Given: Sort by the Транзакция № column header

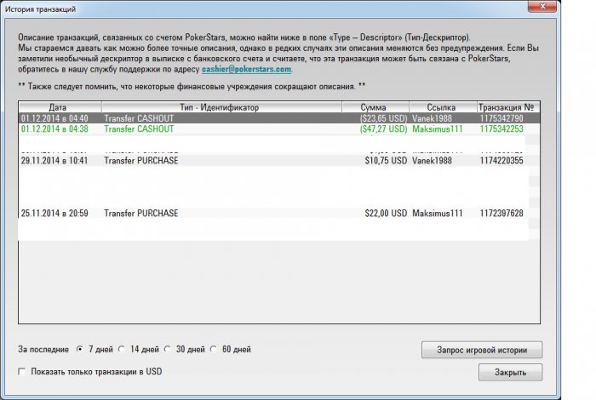Looking at the screenshot, I should pos(508,107).
